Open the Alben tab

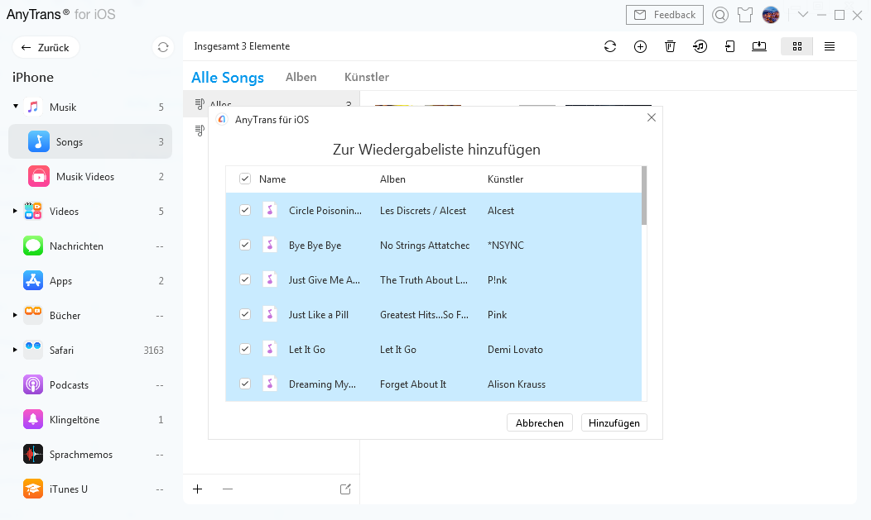(x=301, y=77)
